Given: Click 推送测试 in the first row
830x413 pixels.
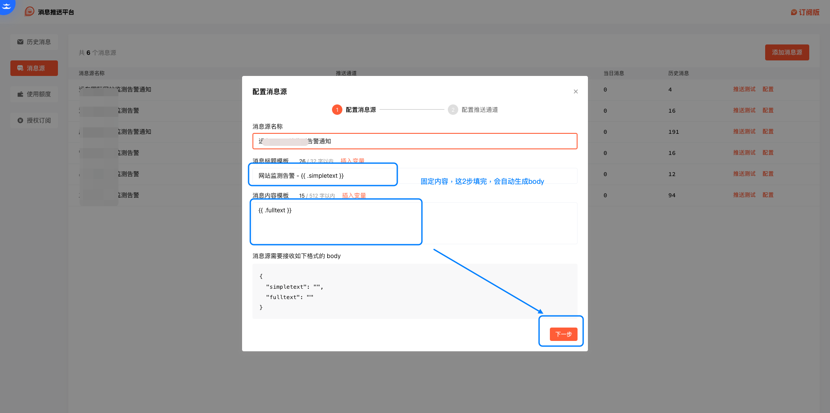Looking at the screenshot, I should click(x=744, y=89).
